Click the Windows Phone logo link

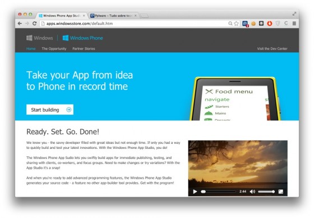pyautogui.click(x=83, y=38)
